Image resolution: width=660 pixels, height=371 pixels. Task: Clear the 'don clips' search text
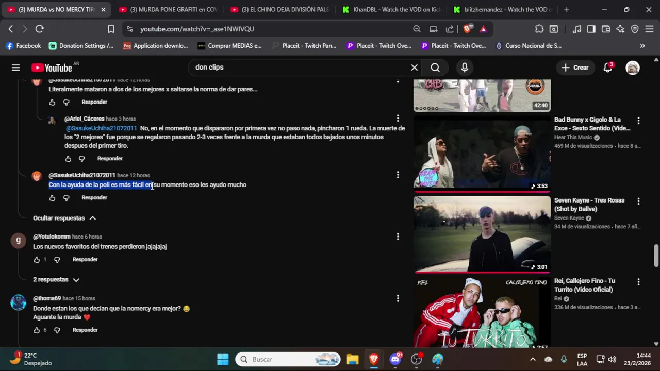point(414,68)
